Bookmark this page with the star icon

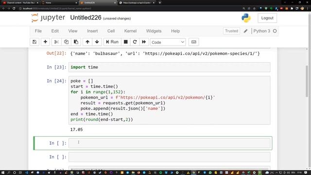click(254, 9)
